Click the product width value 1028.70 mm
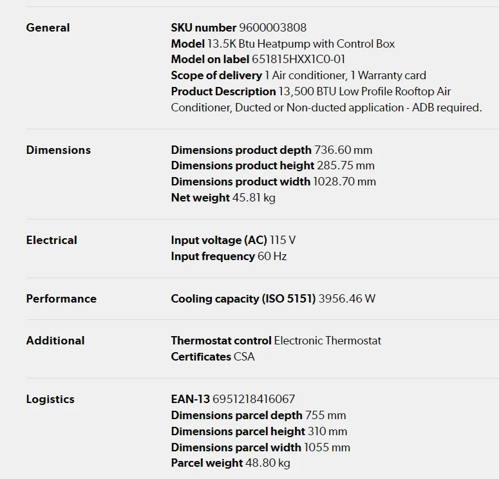This screenshot has width=499, height=479. tap(344, 182)
